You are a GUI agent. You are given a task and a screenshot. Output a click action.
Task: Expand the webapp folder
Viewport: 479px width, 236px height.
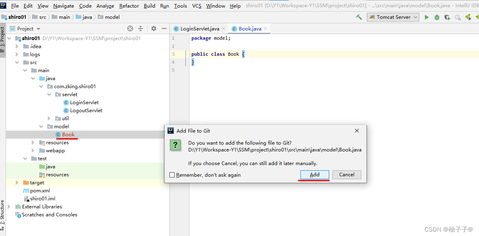click(33, 150)
